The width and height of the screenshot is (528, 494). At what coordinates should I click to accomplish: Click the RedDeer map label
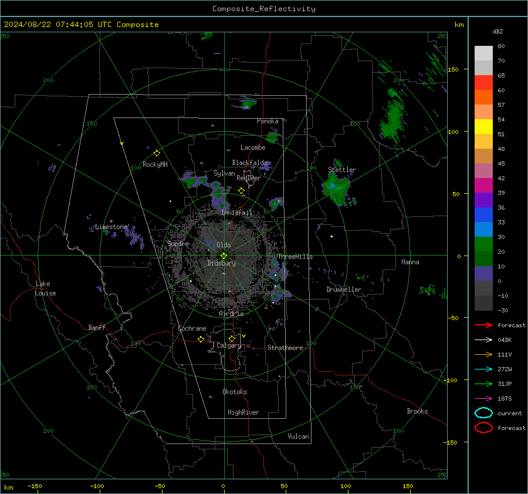coord(249,178)
